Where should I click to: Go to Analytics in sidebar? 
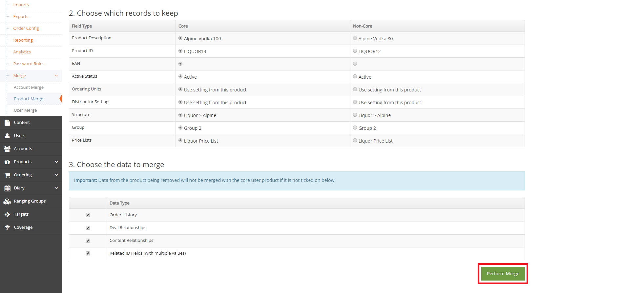(x=22, y=52)
